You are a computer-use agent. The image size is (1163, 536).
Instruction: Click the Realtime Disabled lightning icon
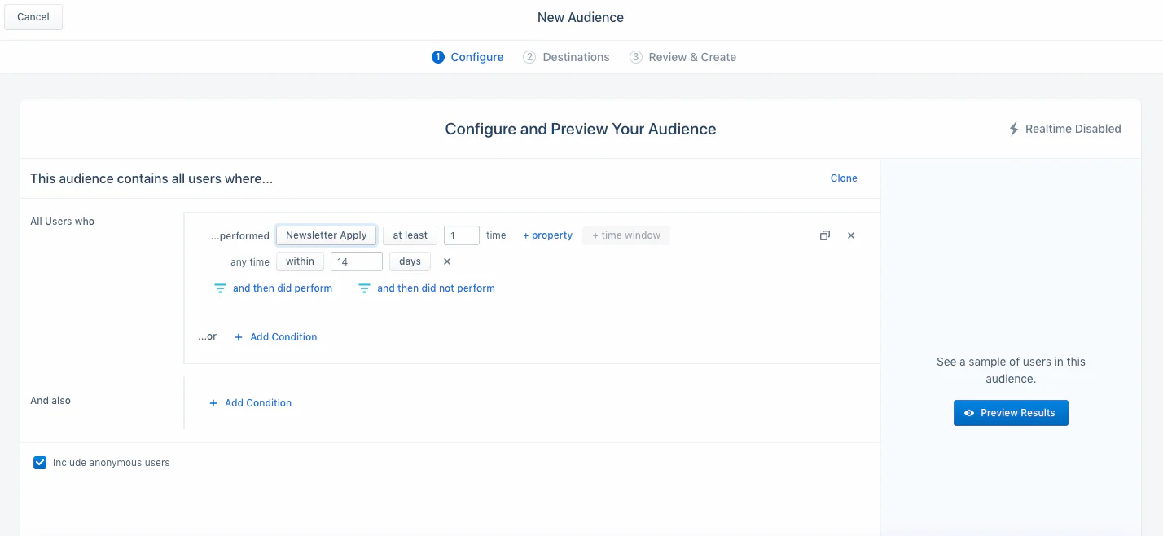click(x=1014, y=129)
